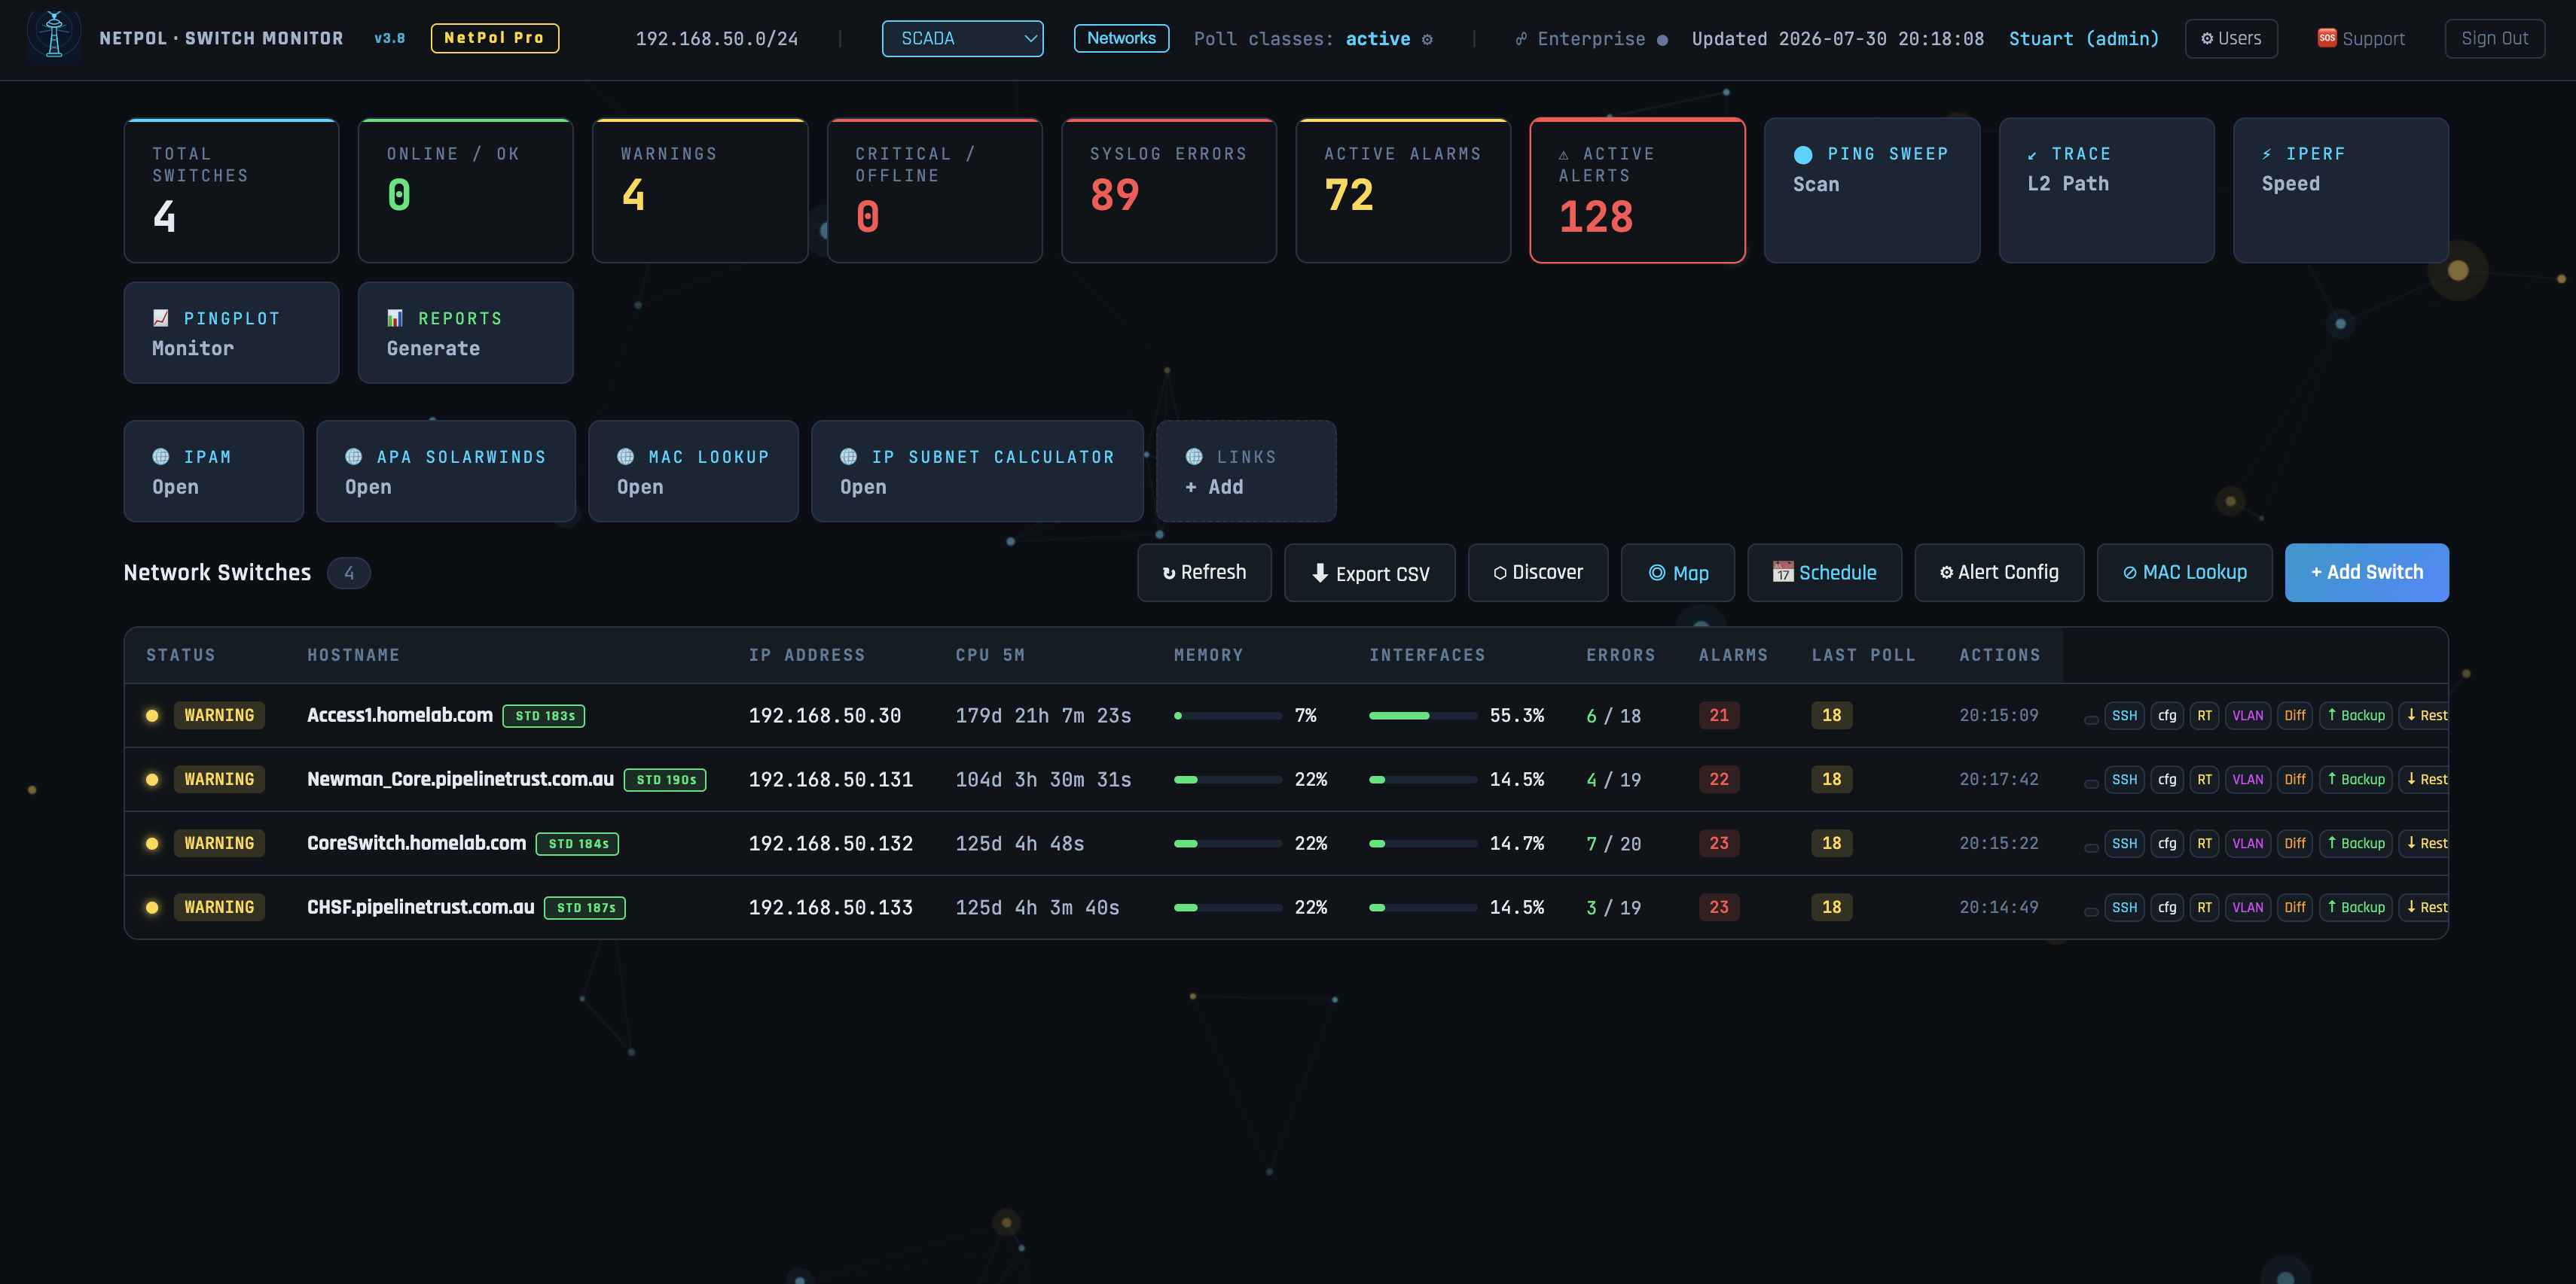Click the Total Switches card
2576x1284 pixels.
click(231, 190)
